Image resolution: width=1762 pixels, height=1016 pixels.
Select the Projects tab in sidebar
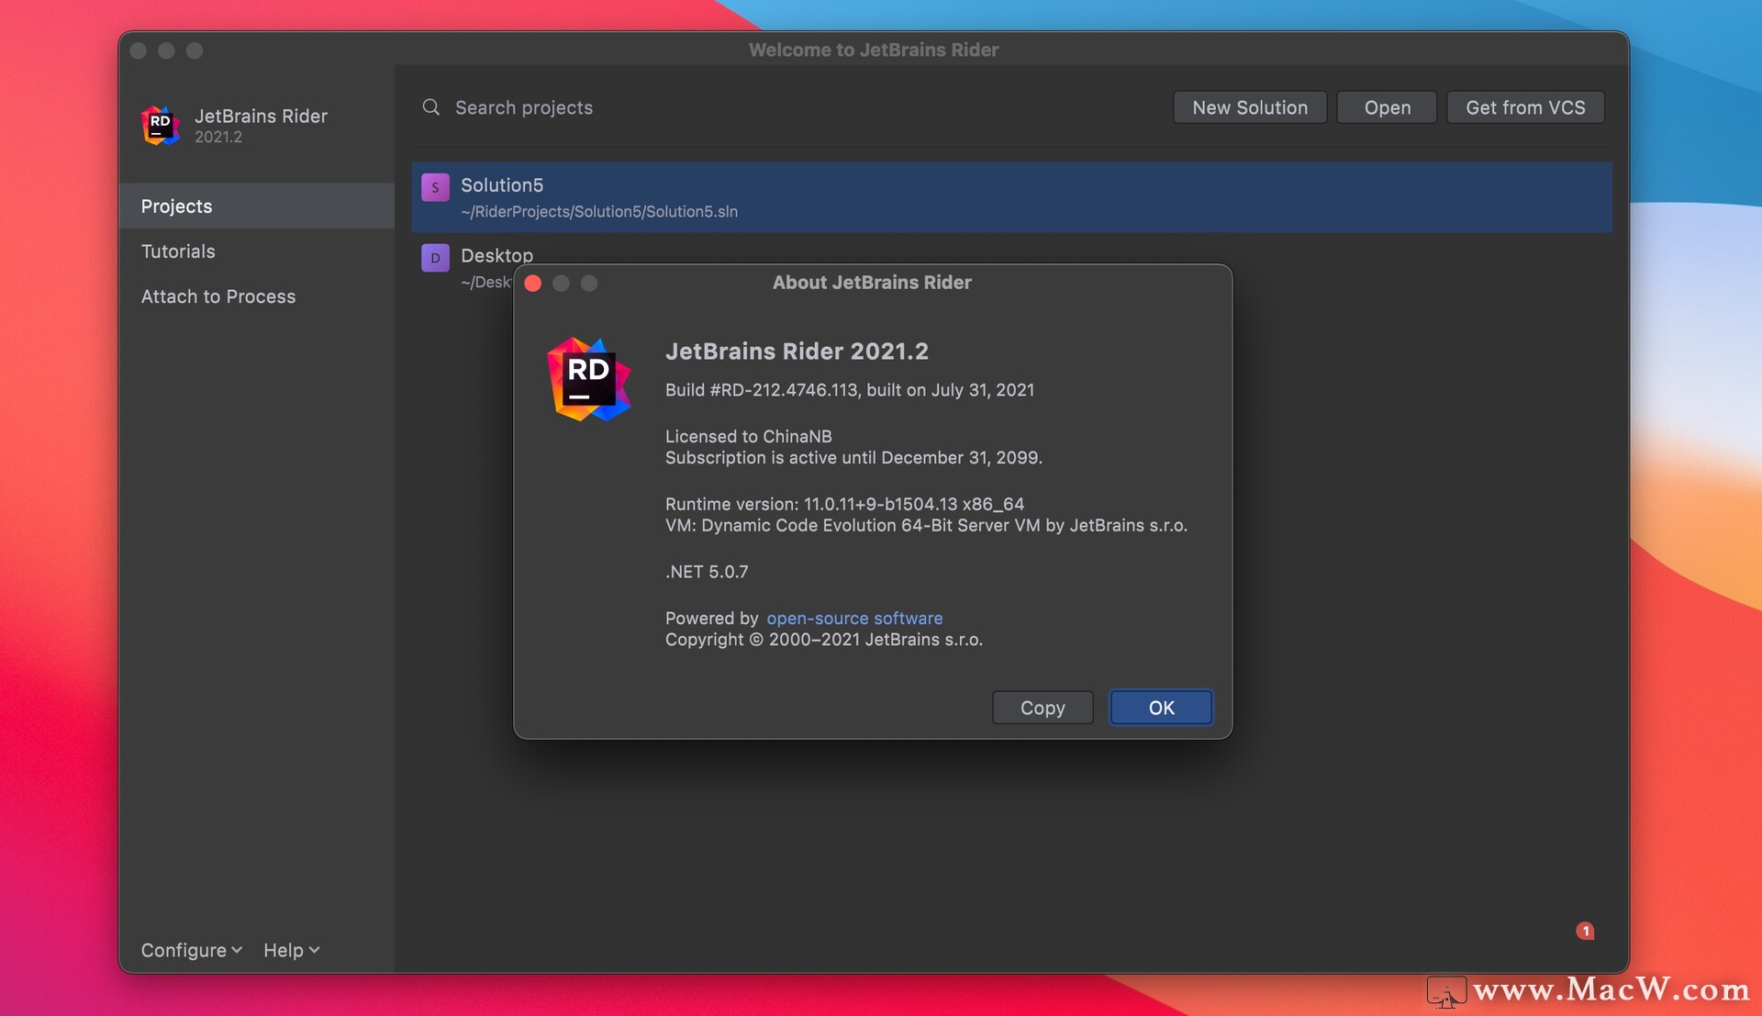pyautogui.click(x=257, y=206)
